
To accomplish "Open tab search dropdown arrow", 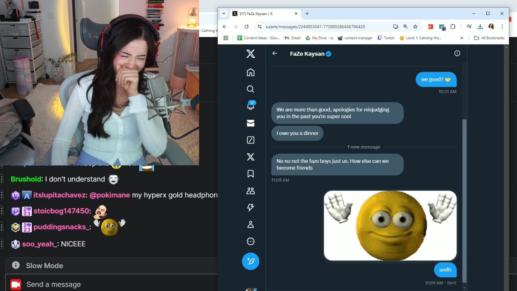I will click(x=224, y=13).
